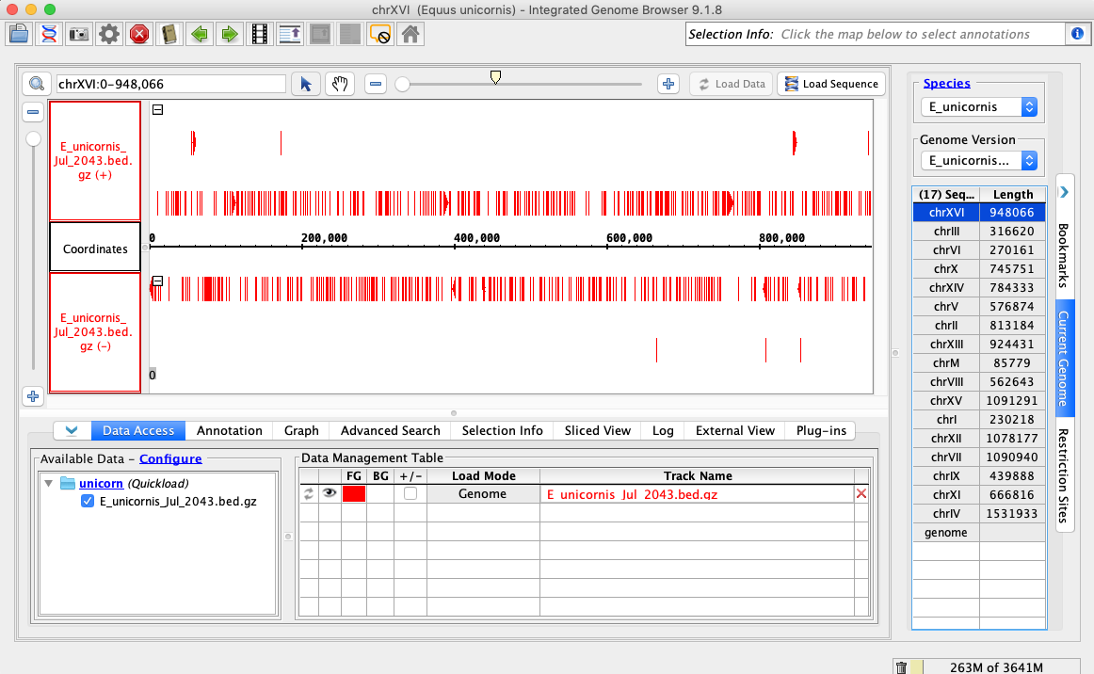1094x674 pixels.
Task: Take a snapshot with the camera icon
Action: click(x=79, y=34)
